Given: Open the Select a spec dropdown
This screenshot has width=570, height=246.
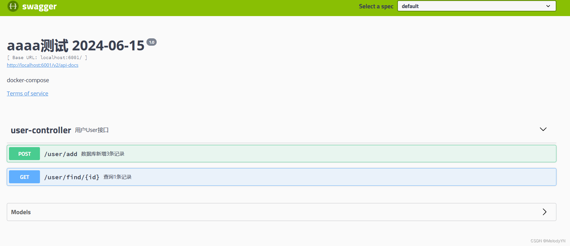Looking at the screenshot, I should (476, 6).
